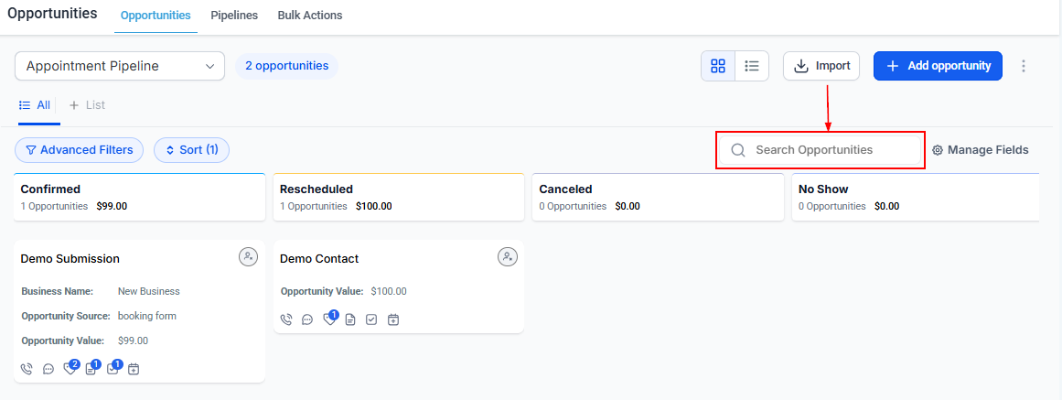Click the tags icon on Demo Submission card

[70, 369]
